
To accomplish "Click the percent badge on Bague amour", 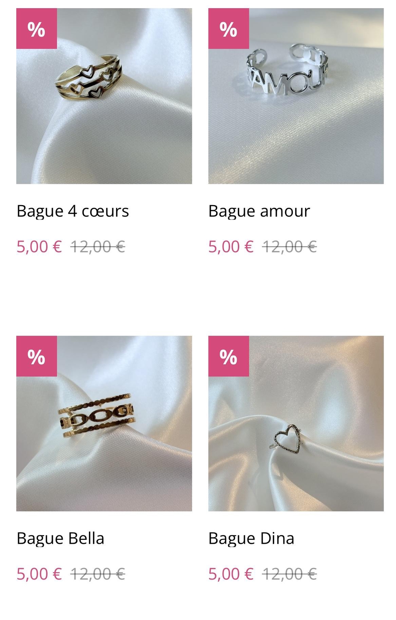I will click(x=229, y=29).
